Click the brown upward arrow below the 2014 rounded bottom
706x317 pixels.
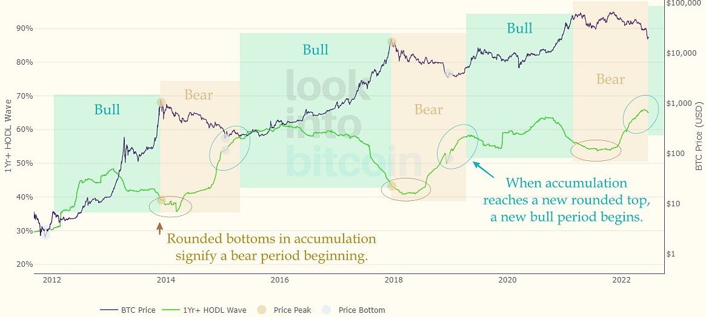pos(159,228)
